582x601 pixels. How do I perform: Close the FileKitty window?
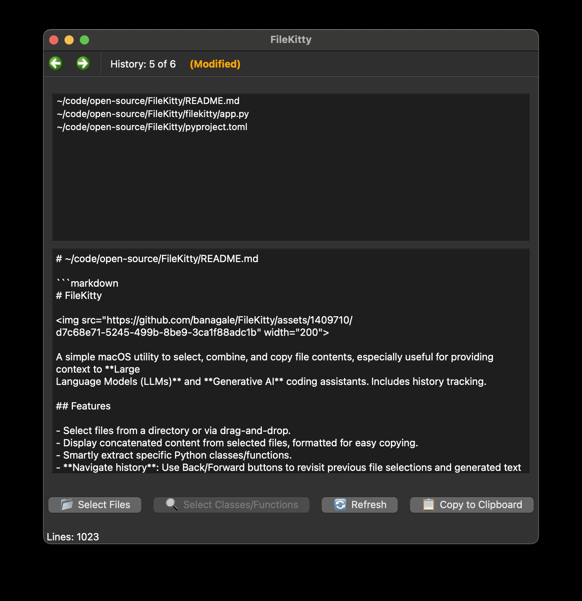pyautogui.click(x=54, y=40)
